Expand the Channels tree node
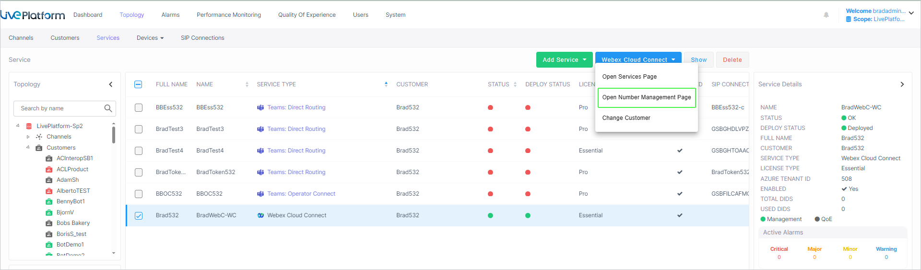The height and width of the screenshot is (270, 921). [28, 137]
